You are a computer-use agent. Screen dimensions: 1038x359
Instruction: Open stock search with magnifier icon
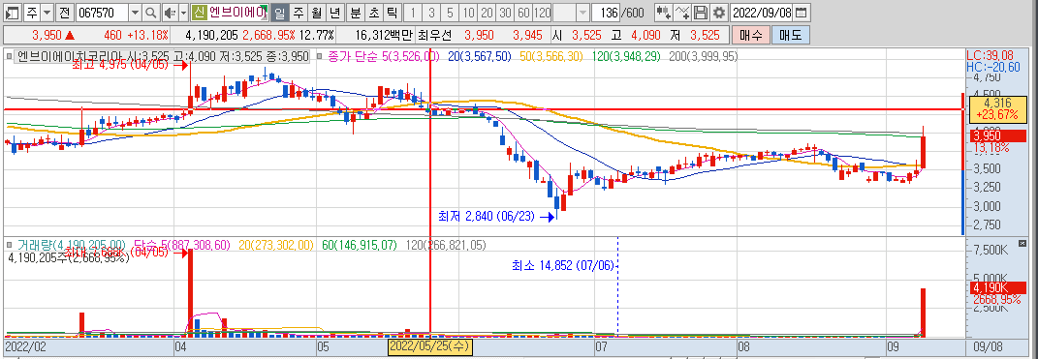(x=151, y=12)
